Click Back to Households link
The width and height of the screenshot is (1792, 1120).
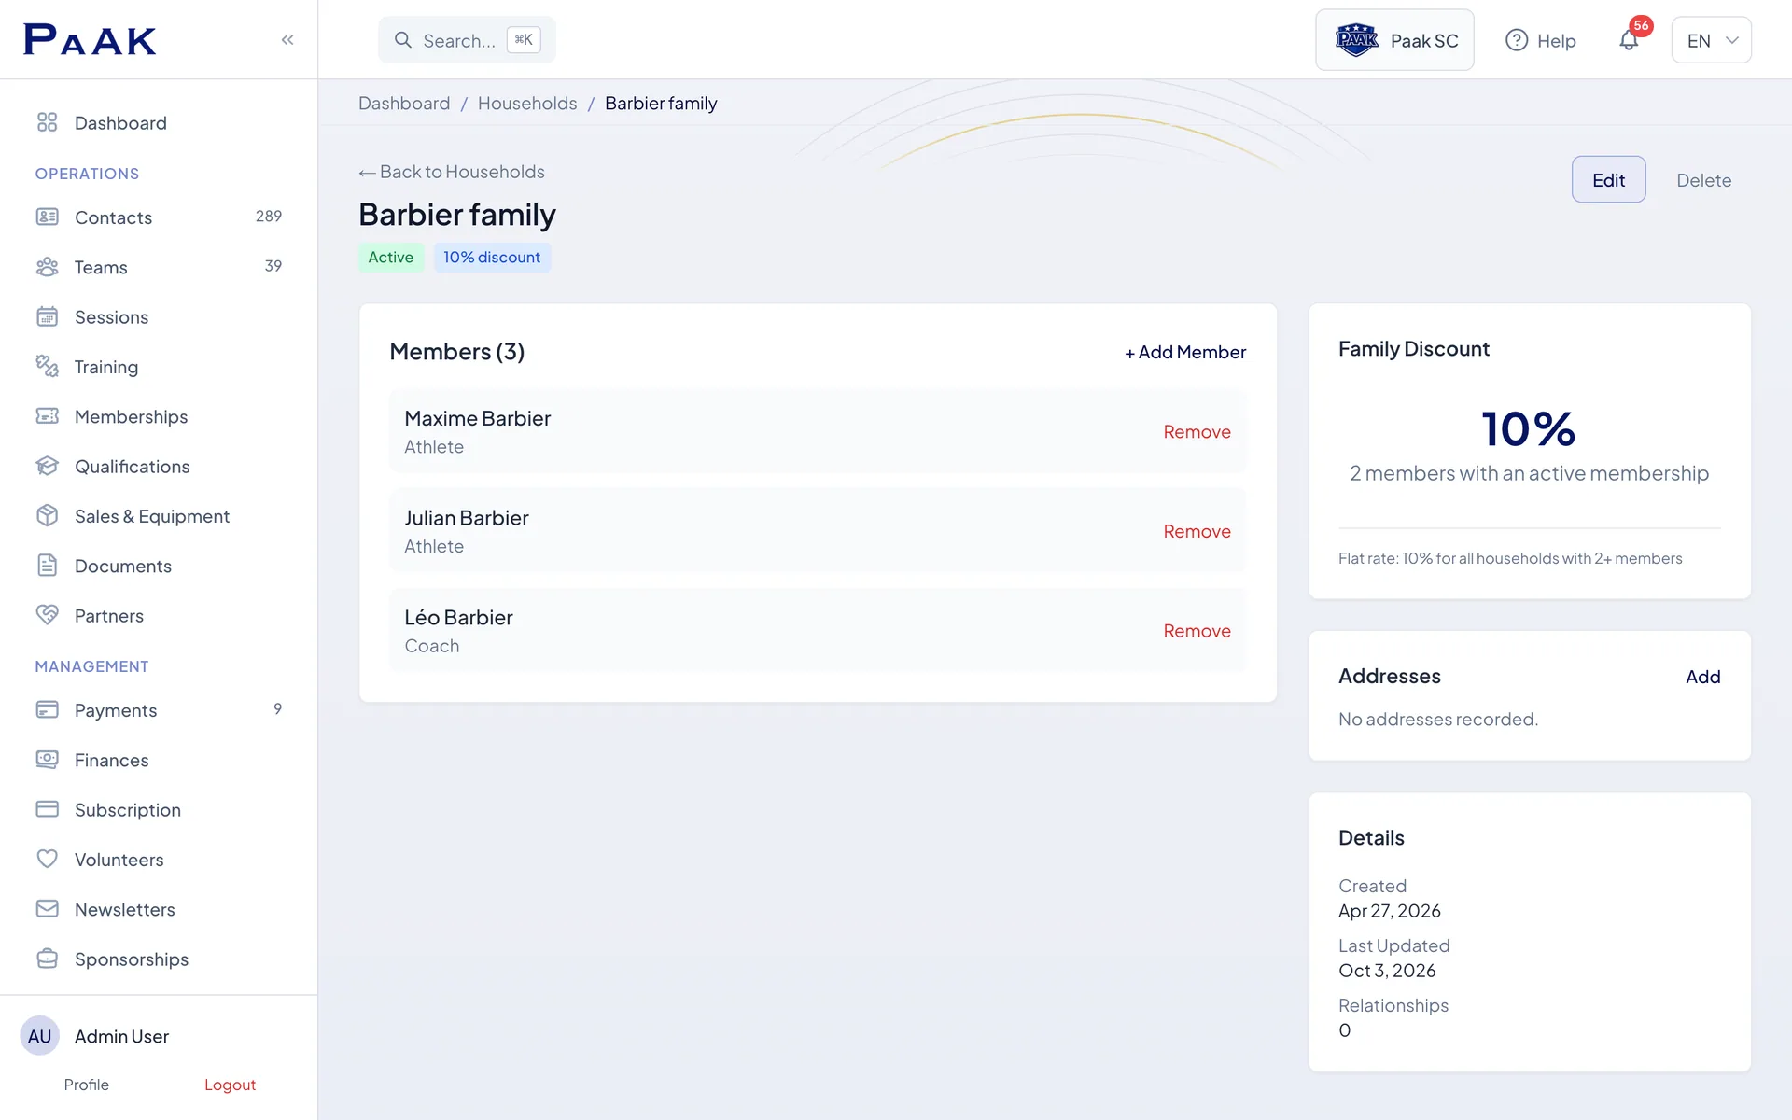[452, 172]
